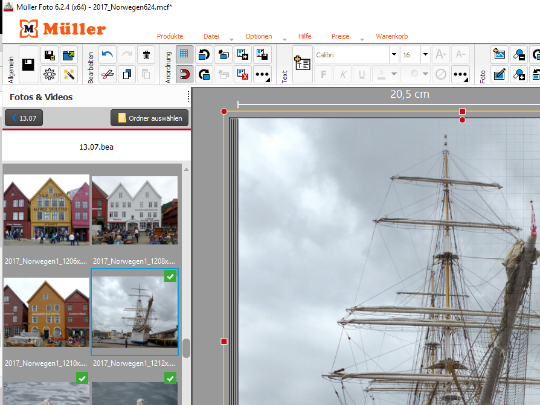The image size is (540, 405).
Task: Toggle the grid display button
Action: (x=184, y=55)
